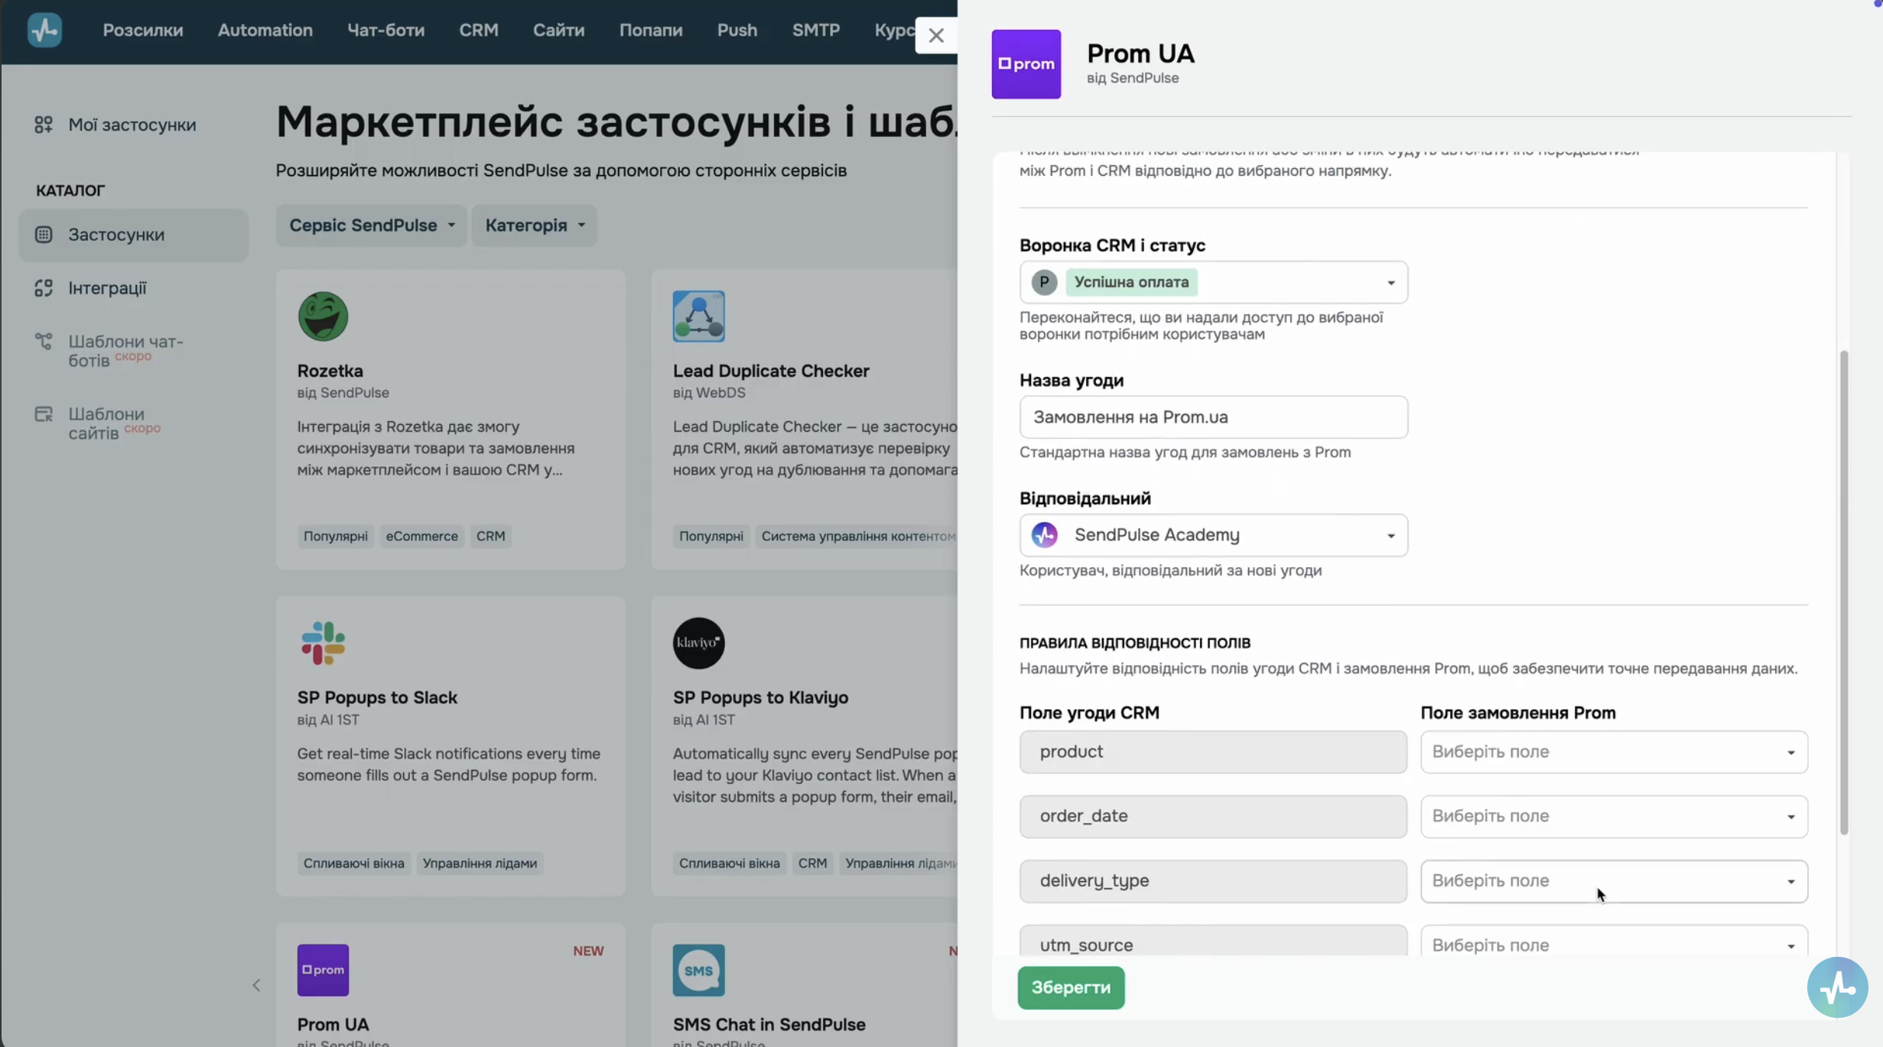
Task: Click the Шаблони чат-ботів sidebar icon
Action: (x=44, y=342)
